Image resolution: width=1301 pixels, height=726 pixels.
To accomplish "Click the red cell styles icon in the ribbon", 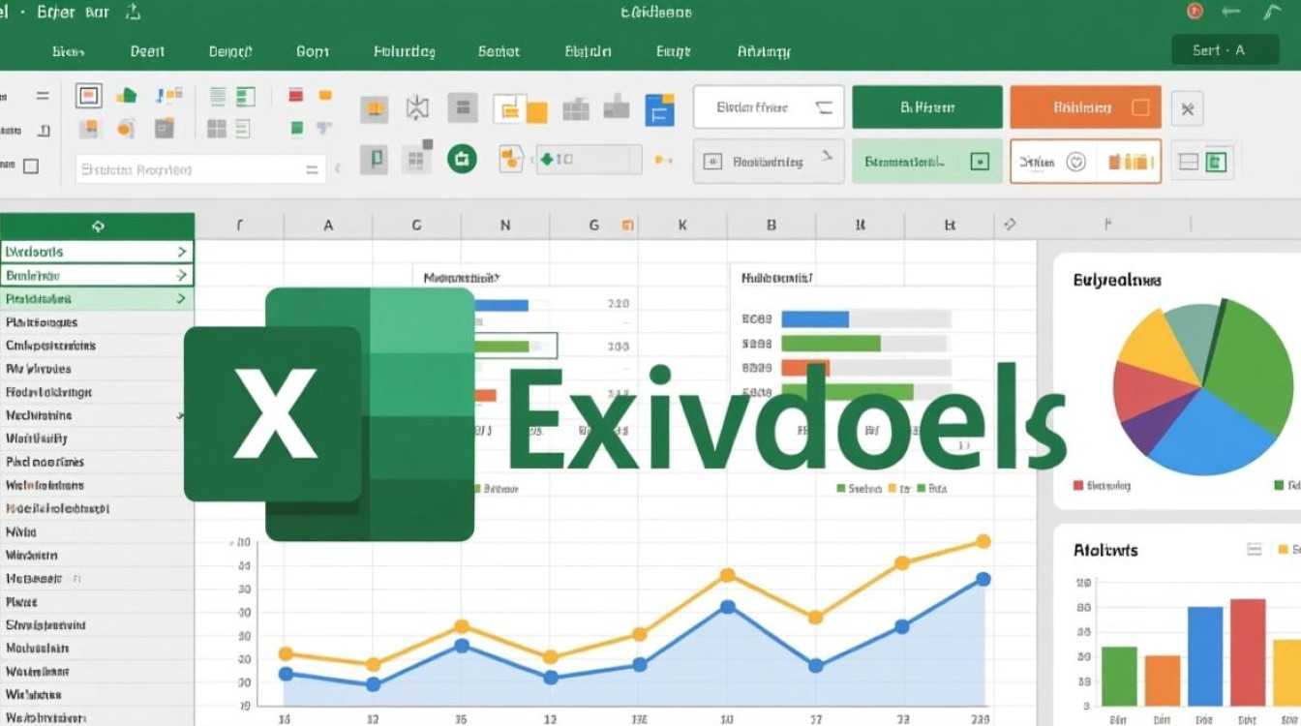I will (x=295, y=94).
